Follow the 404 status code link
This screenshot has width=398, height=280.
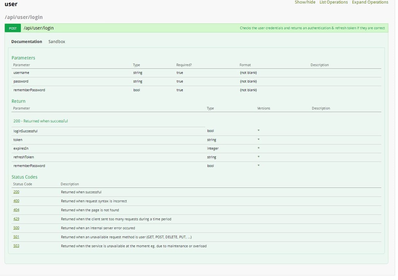(x=16, y=210)
